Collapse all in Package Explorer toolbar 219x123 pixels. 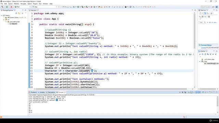[16, 13]
